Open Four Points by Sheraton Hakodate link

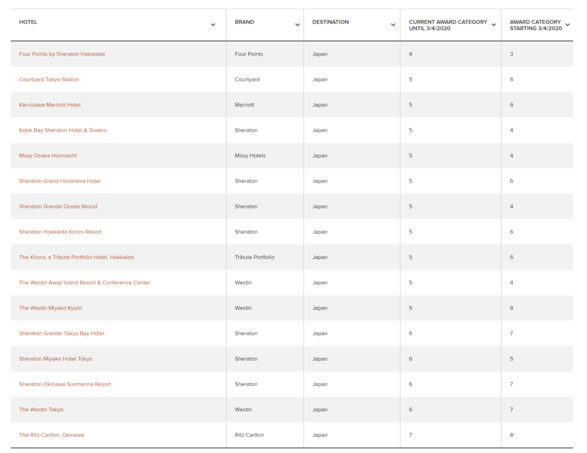(62, 54)
